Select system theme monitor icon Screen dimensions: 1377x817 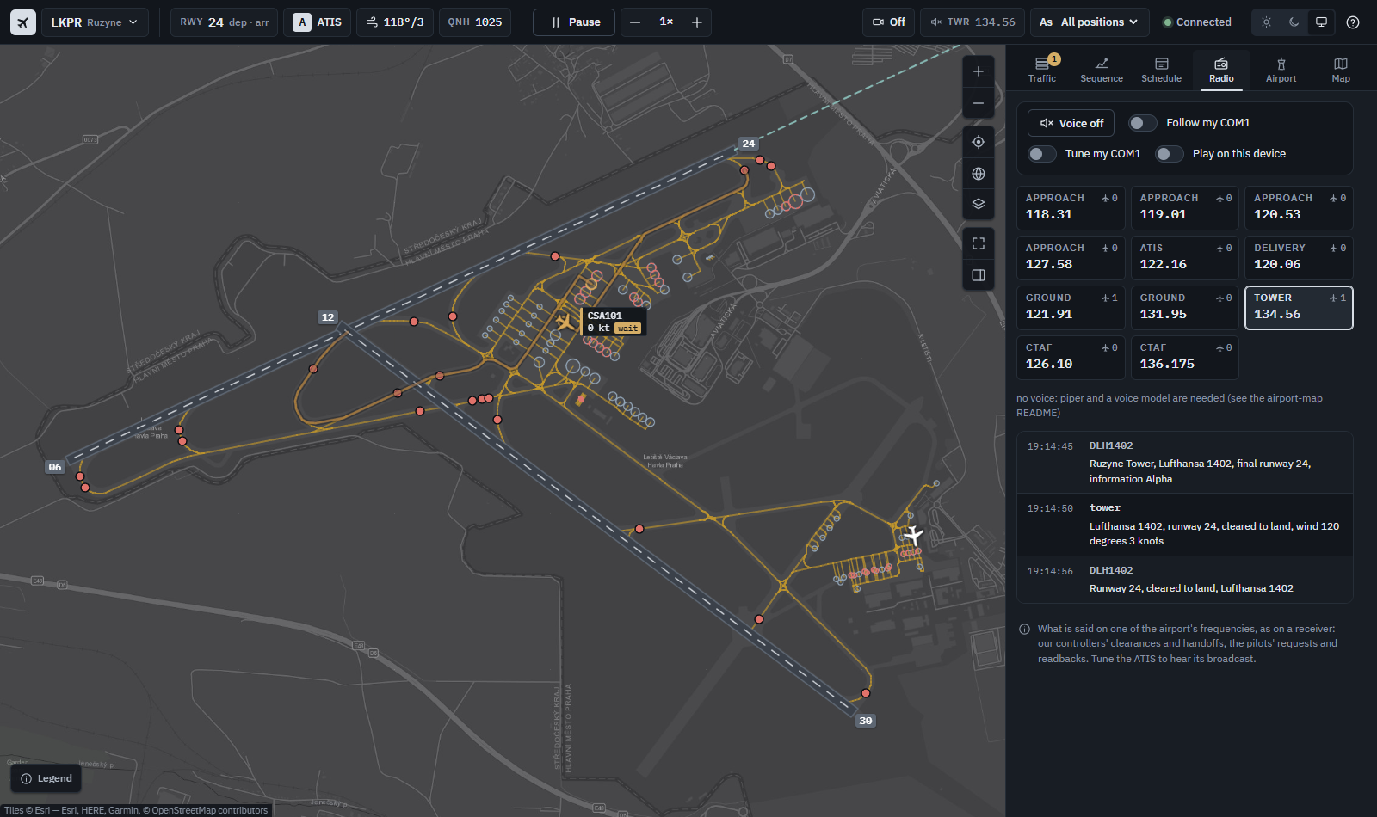[1321, 22]
